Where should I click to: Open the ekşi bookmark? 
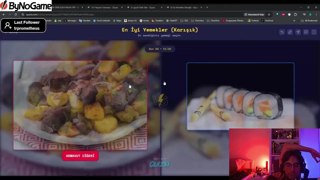(x=58, y=20)
